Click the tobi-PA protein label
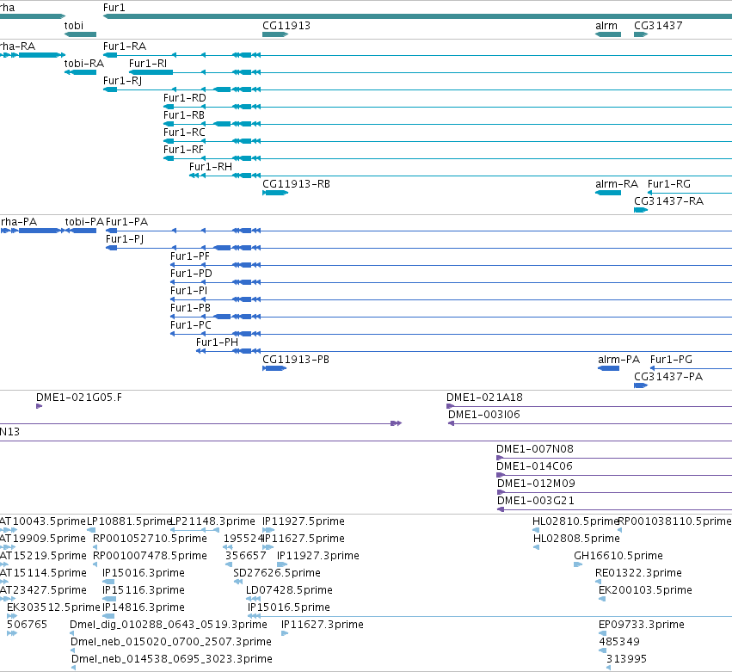Viewport: 732px width, 672px height. pyautogui.click(x=84, y=222)
